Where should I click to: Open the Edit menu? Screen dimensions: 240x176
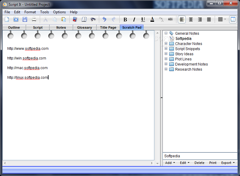tap(17, 12)
